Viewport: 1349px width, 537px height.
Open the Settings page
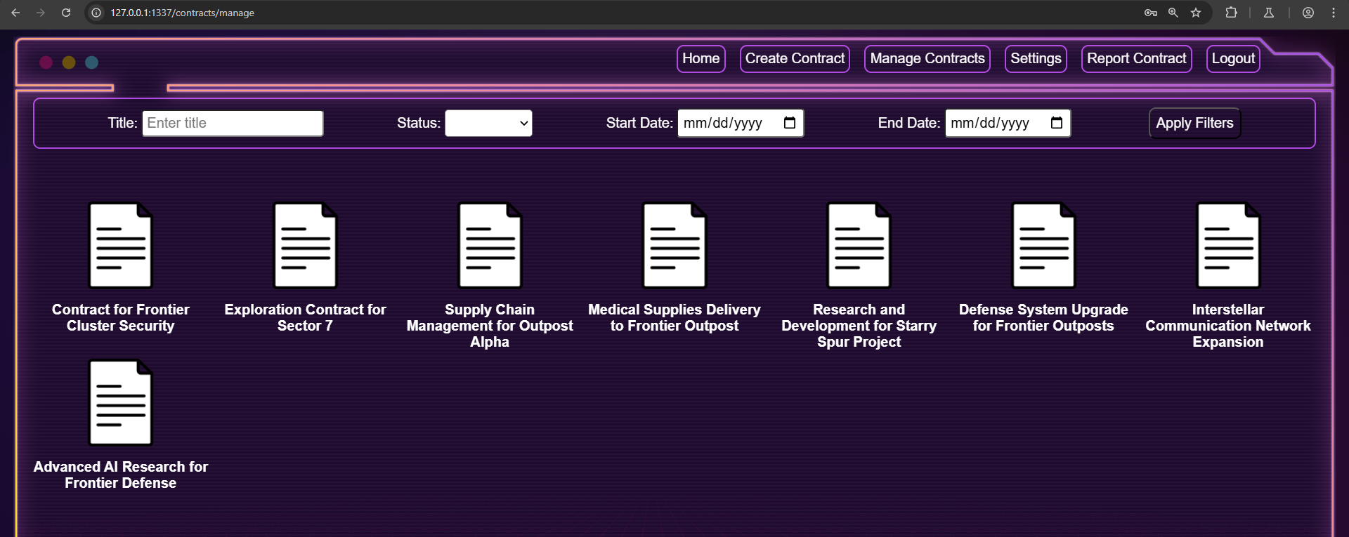(x=1036, y=59)
